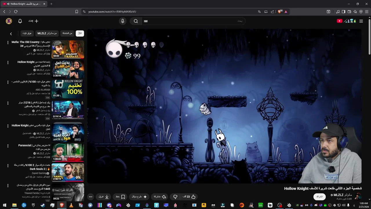Open the Brave main menu
Image resolution: width=371 pixels, height=209 pixels.
367,12
